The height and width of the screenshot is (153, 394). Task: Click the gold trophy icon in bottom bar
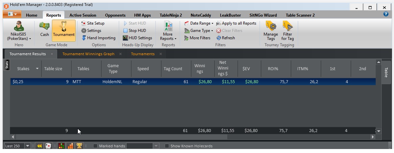[80, 146]
